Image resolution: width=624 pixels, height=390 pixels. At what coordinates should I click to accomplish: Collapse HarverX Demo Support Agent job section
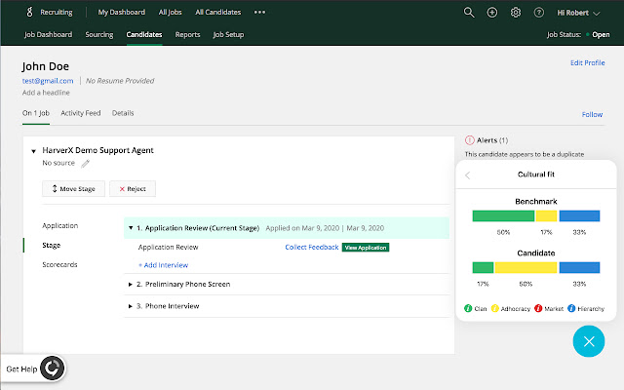point(33,151)
